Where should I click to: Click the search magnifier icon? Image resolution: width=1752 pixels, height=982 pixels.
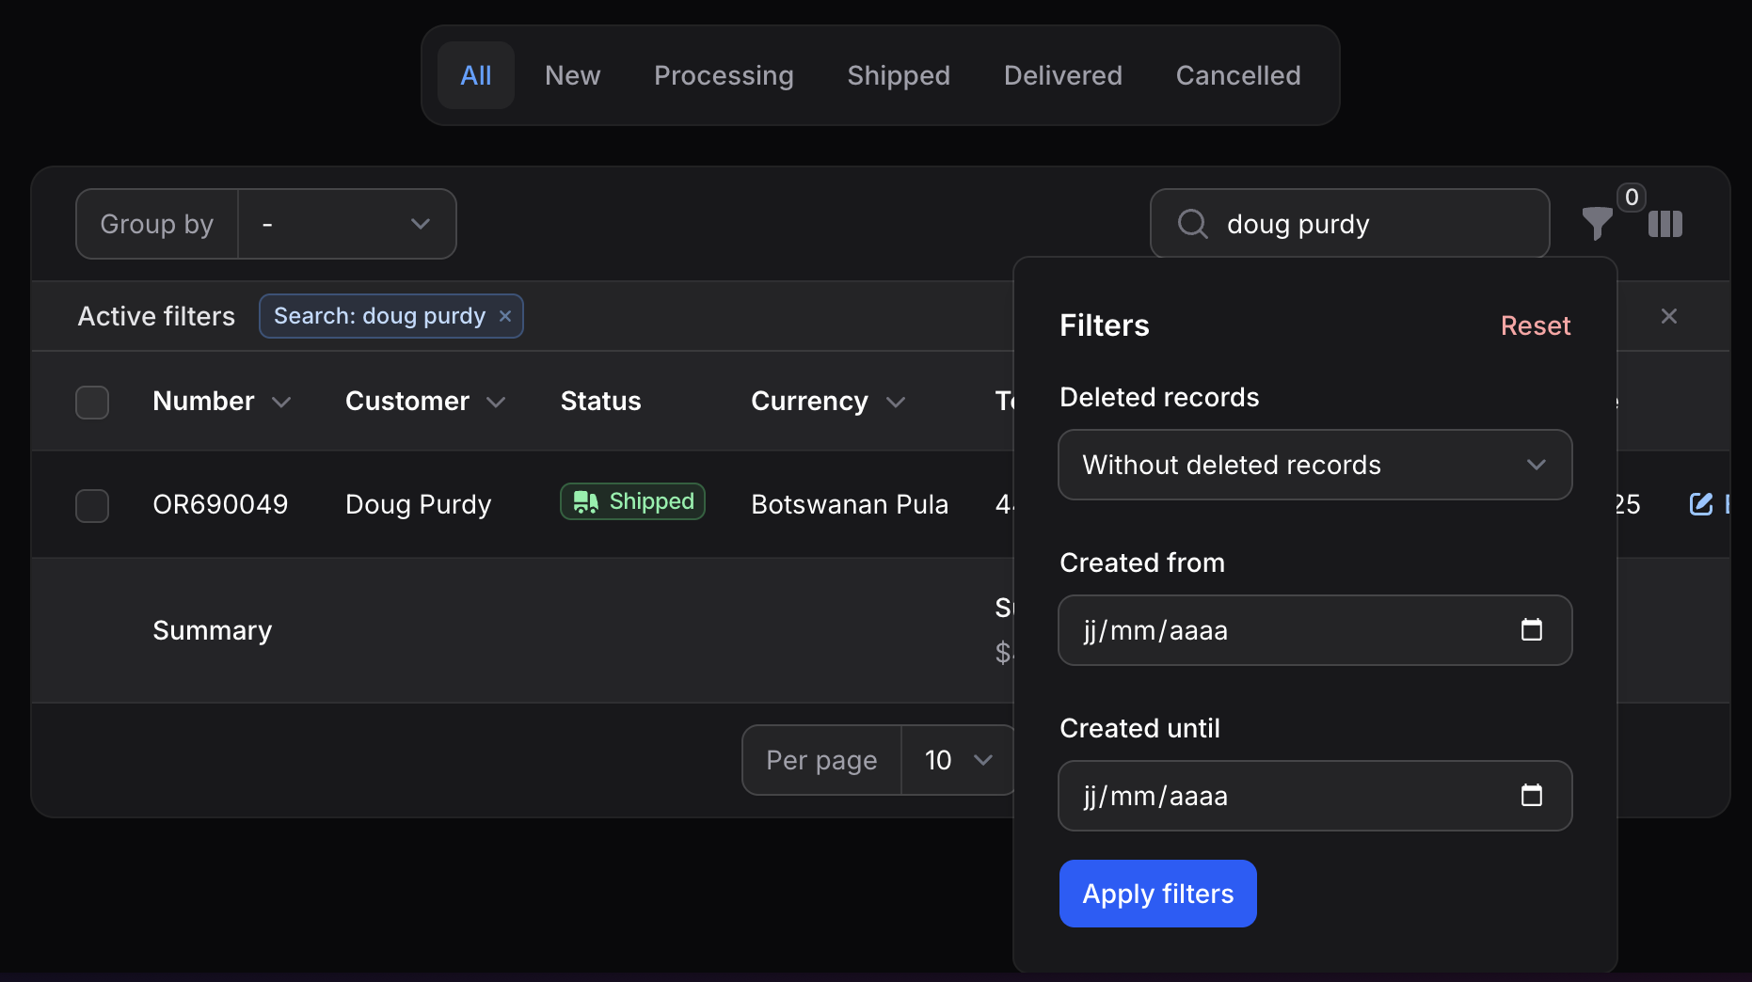1193,224
